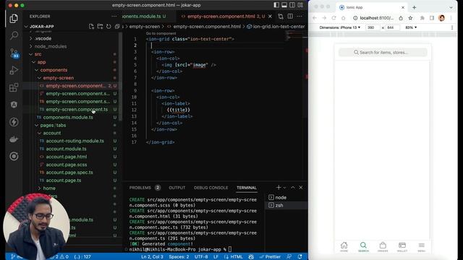Image resolution: width=463 pixels, height=260 pixels.
Task: Split the editor to the right
Action: (290, 17)
